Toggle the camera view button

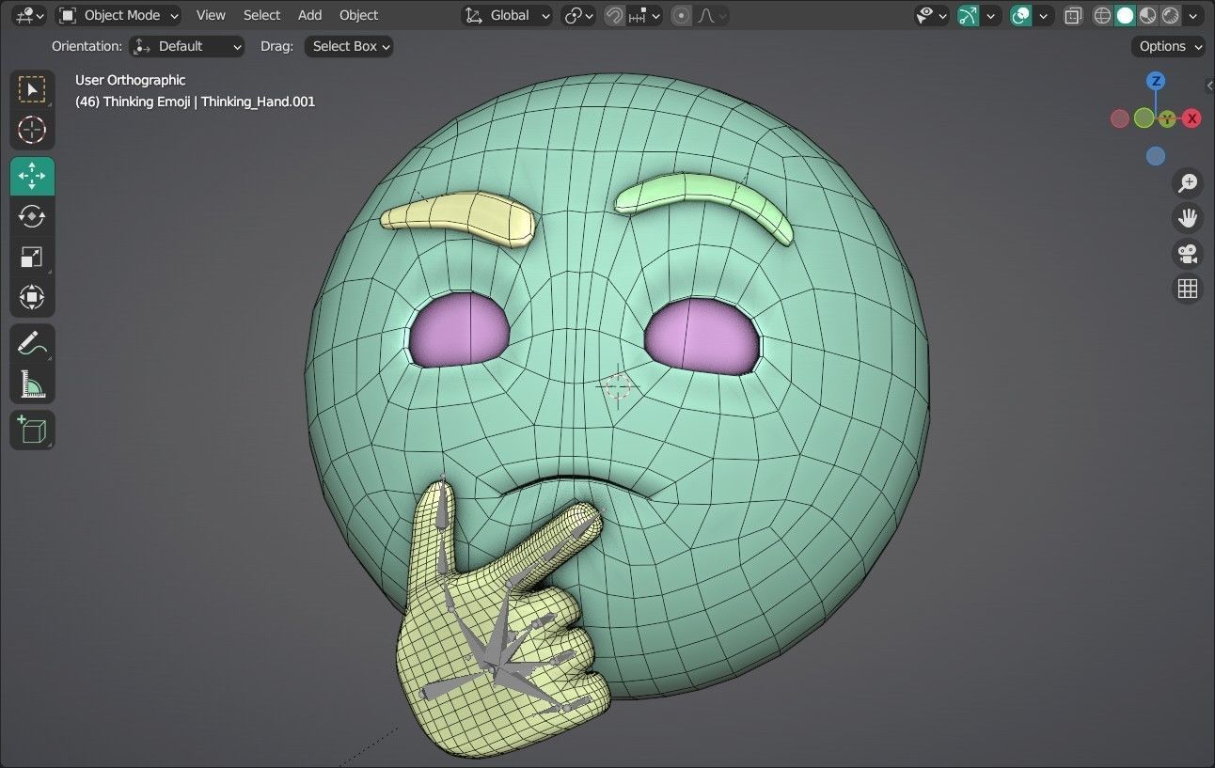(x=1188, y=254)
